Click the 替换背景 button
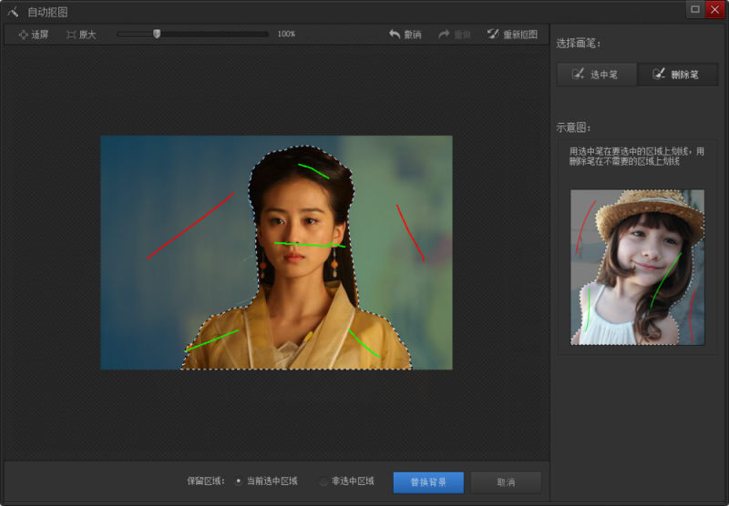729x506 pixels. tap(428, 482)
